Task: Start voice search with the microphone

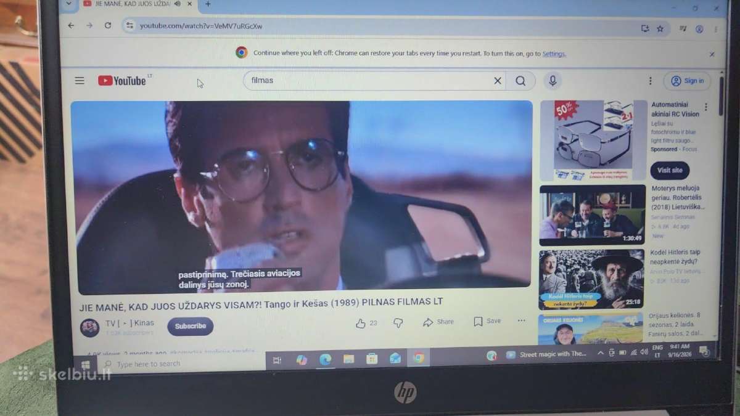Action: pos(553,81)
